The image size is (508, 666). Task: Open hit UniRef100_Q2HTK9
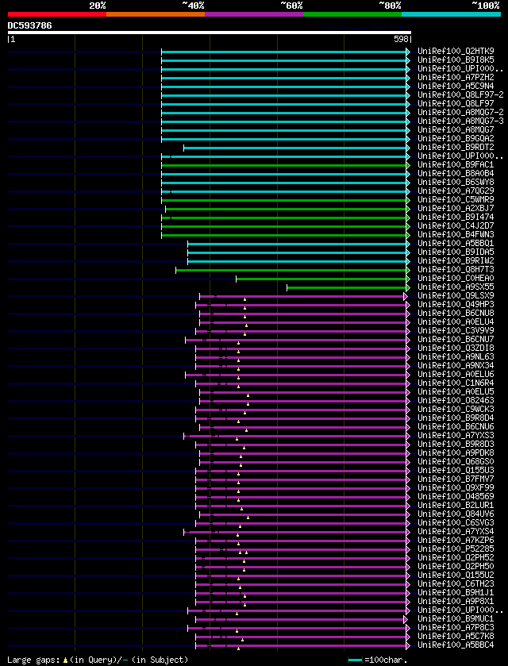tap(456, 52)
